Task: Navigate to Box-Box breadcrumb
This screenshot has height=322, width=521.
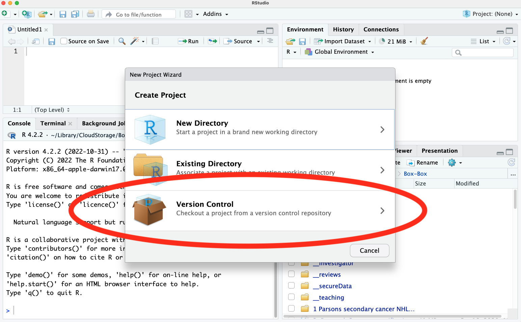Action: pyautogui.click(x=415, y=174)
